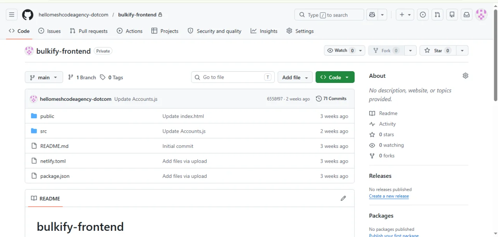
Task: Click the fork icon next to 0 forks
Action: (x=372, y=156)
